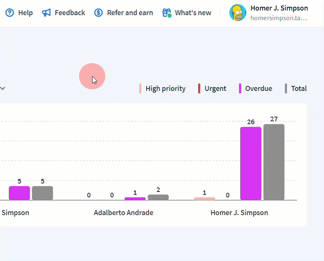Open the Feedback link text
This screenshot has height=261, width=324.
coord(70,13)
